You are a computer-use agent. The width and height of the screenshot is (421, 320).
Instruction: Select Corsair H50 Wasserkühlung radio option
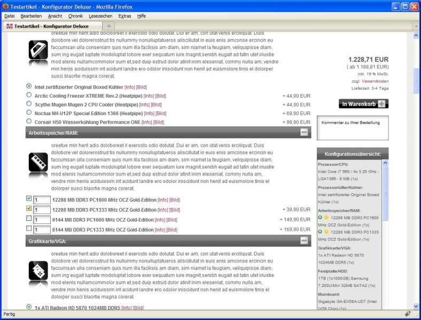(29, 121)
